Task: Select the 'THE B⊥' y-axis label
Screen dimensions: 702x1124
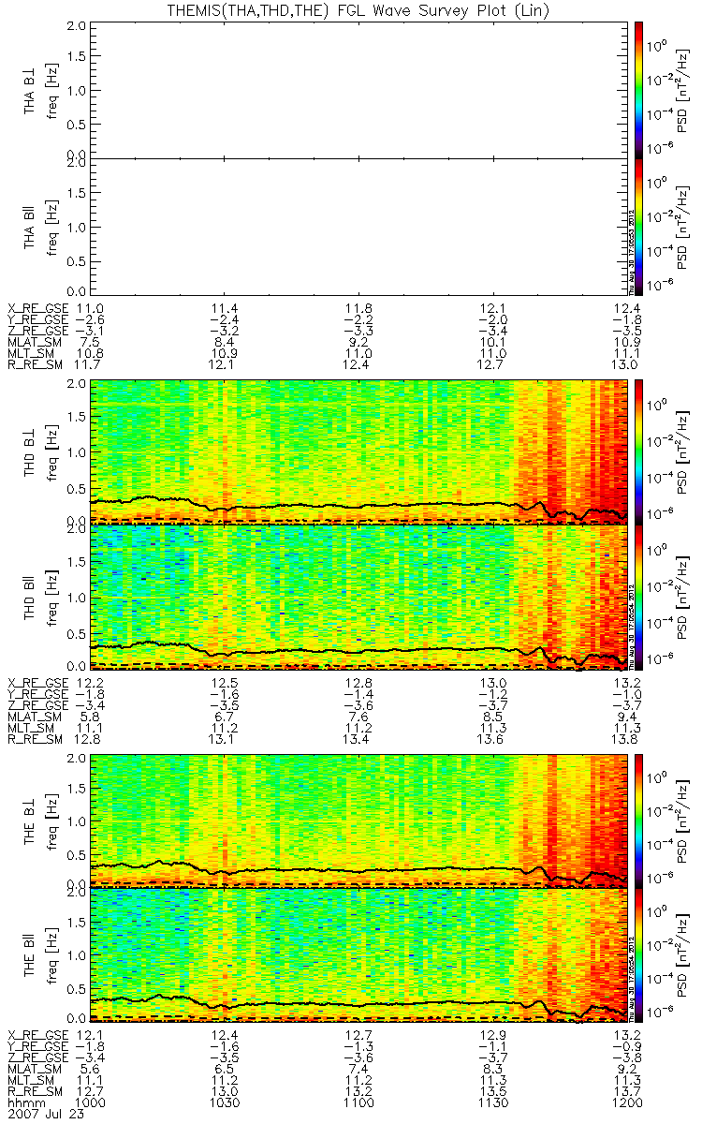Action: tap(30, 821)
